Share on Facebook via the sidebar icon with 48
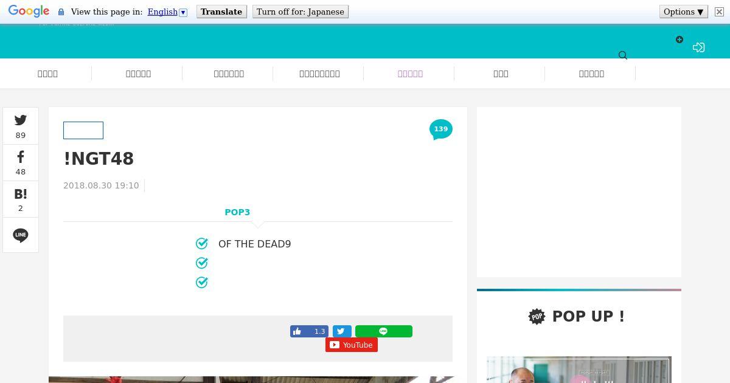The width and height of the screenshot is (730, 383). click(21, 163)
